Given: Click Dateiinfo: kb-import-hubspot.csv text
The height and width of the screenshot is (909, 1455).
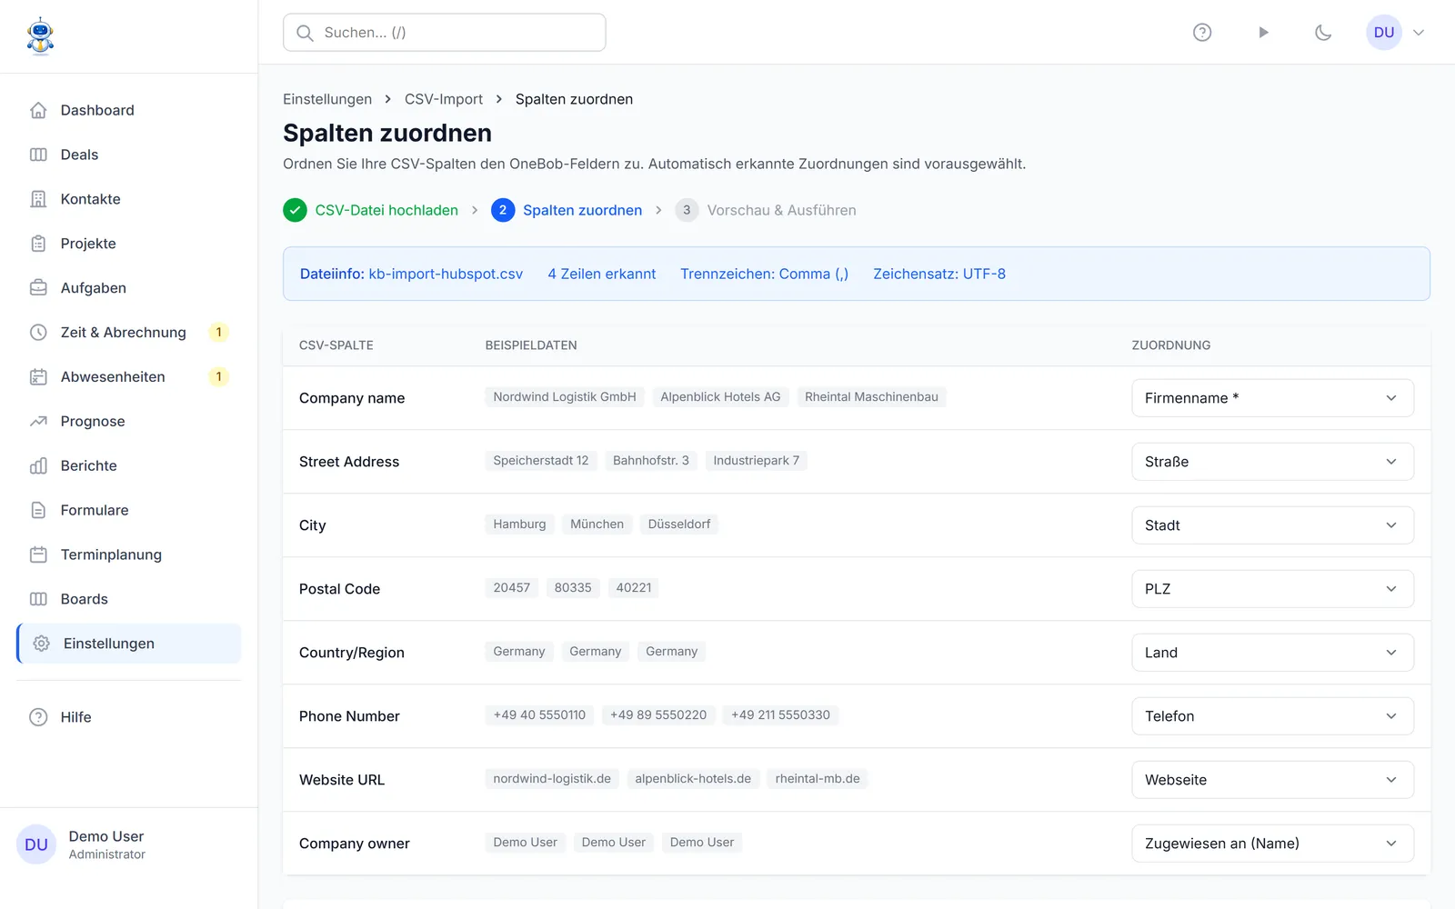Looking at the screenshot, I should pos(411,274).
